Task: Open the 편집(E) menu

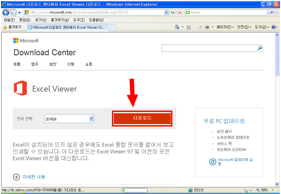Action: pyautogui.click(x=25, y=20)
